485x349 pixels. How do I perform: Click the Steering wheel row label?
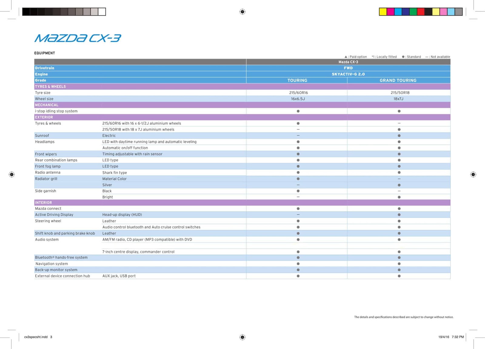click(x=48, y=221)
